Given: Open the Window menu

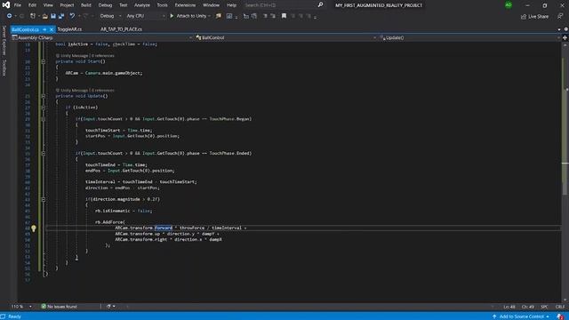Looking at the screenshot, I should tap(212, 5).
